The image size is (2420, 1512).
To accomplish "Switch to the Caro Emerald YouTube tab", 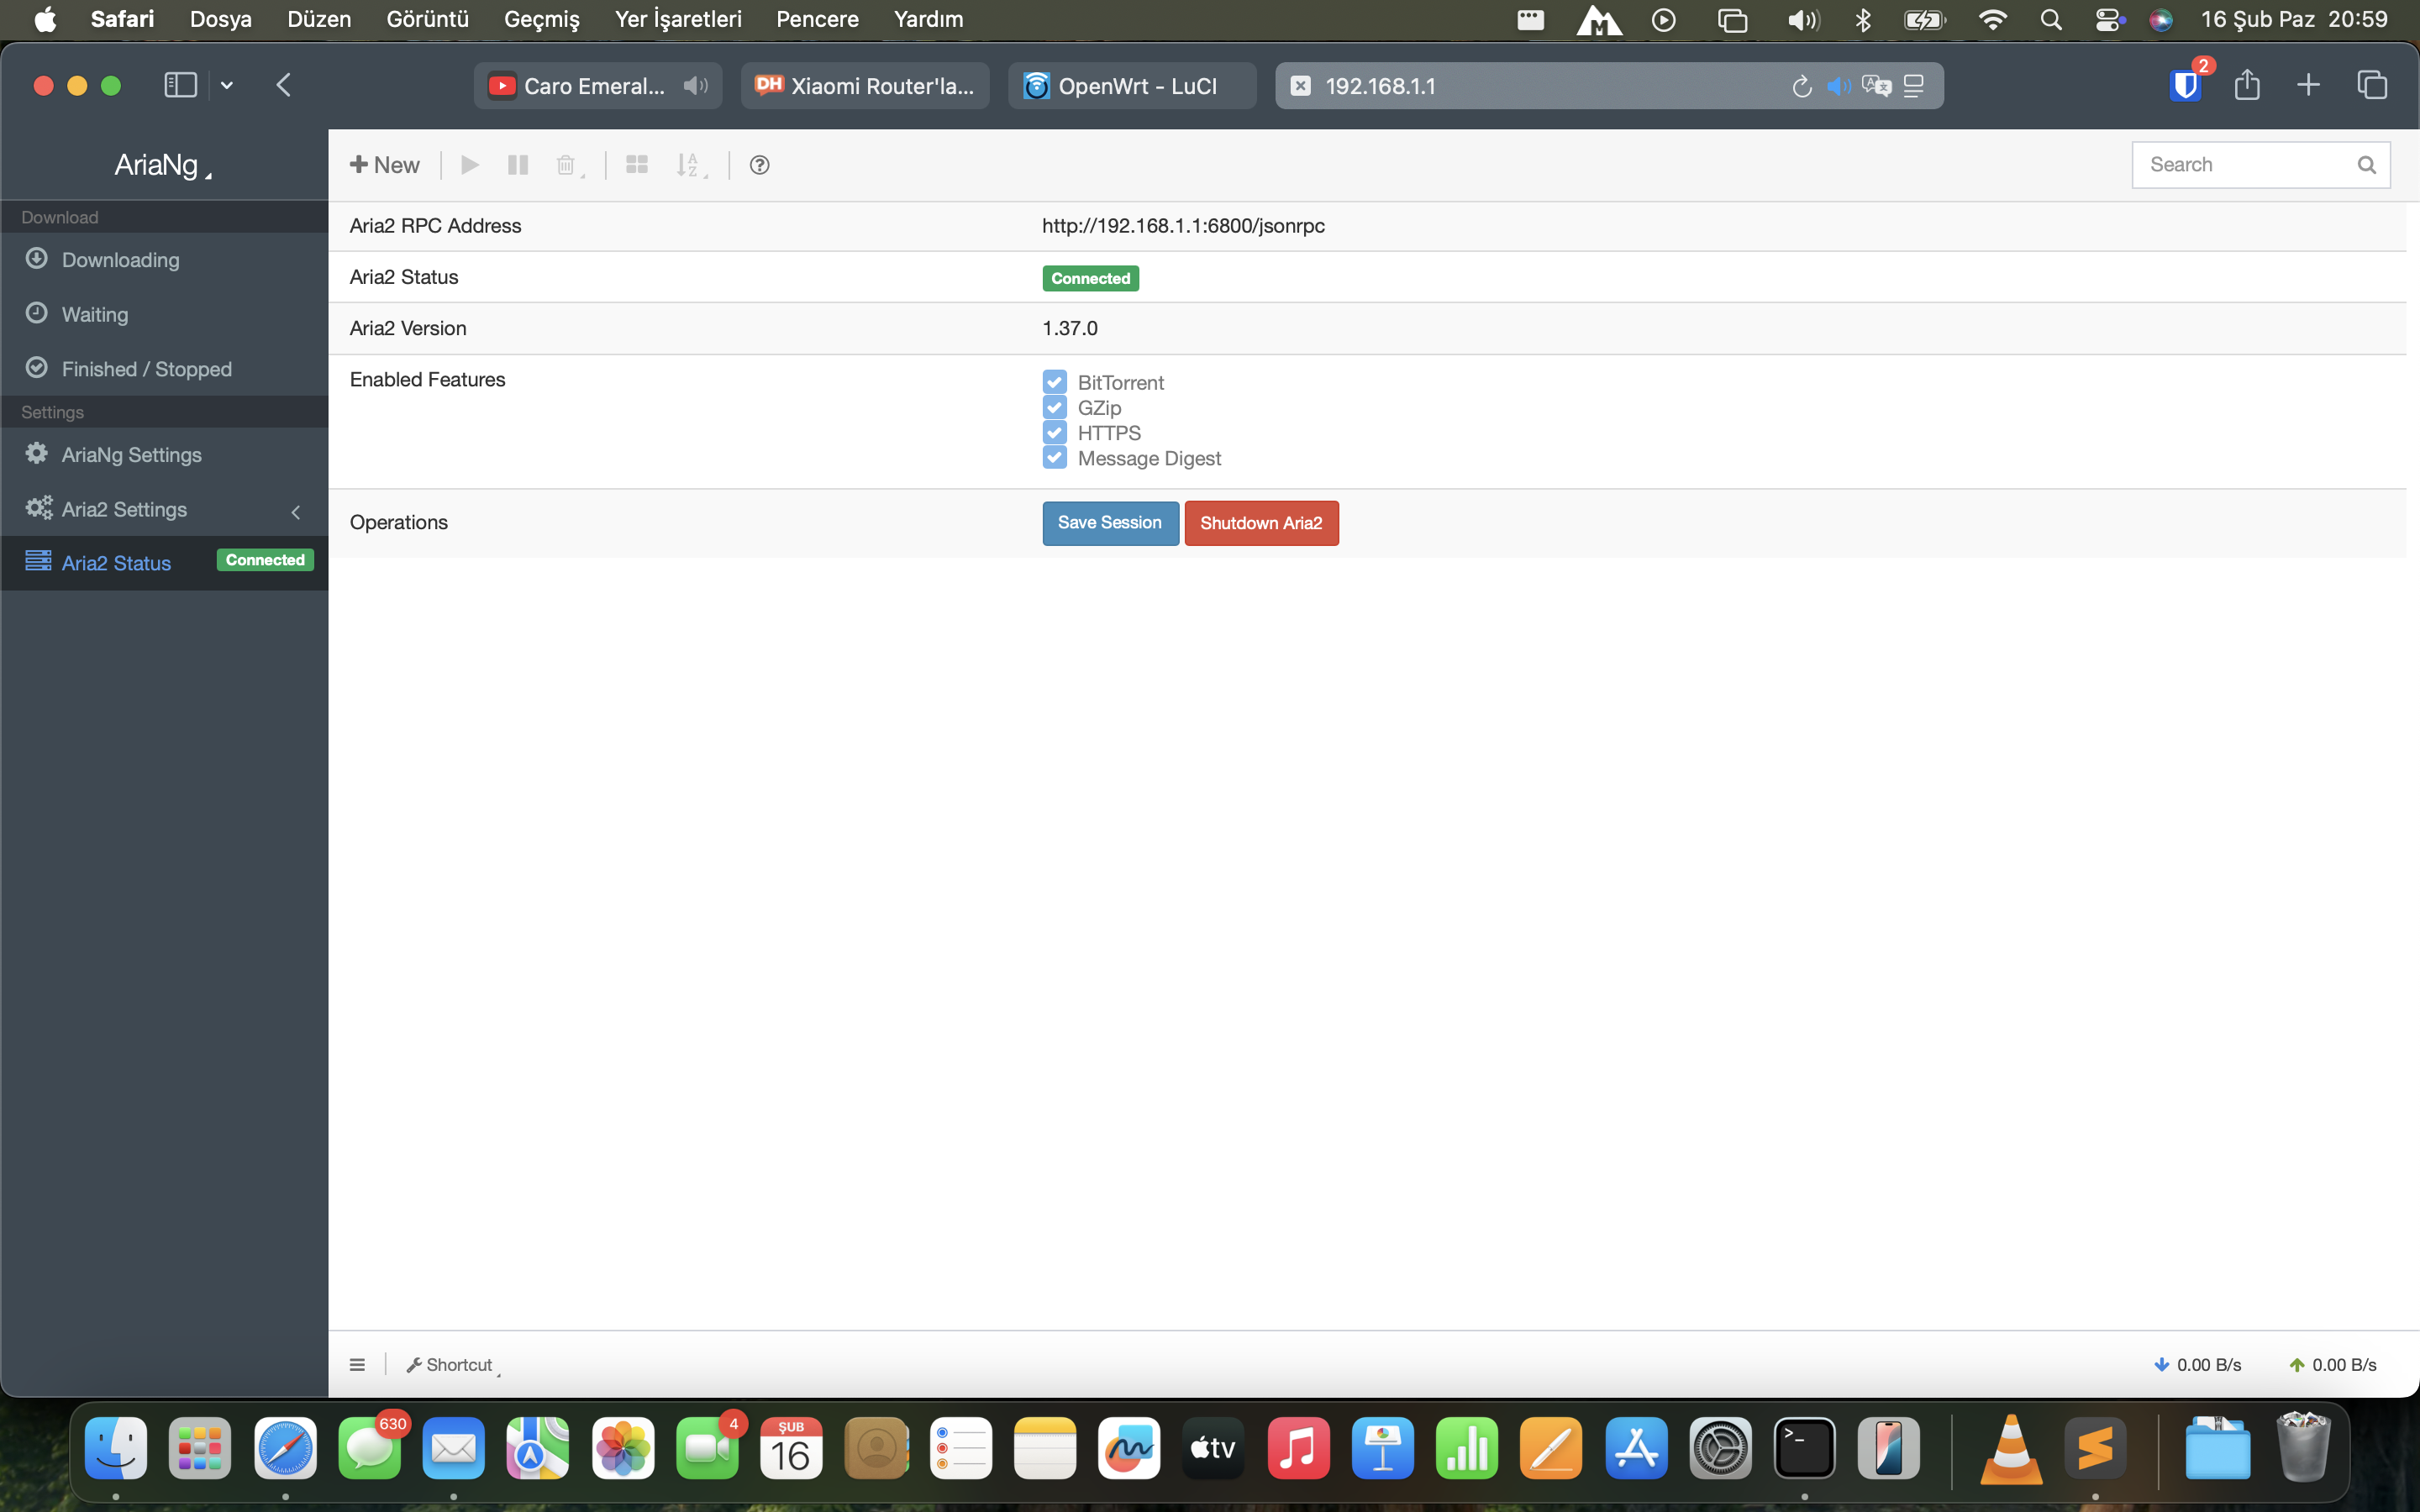I will [x=598, y=86].
